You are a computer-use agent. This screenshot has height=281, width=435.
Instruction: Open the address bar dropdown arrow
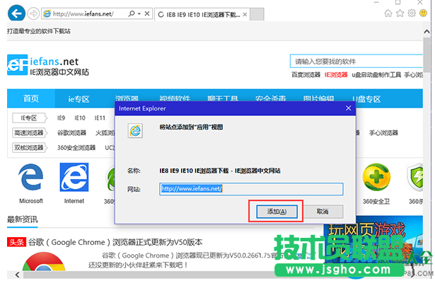click(139, 13)
